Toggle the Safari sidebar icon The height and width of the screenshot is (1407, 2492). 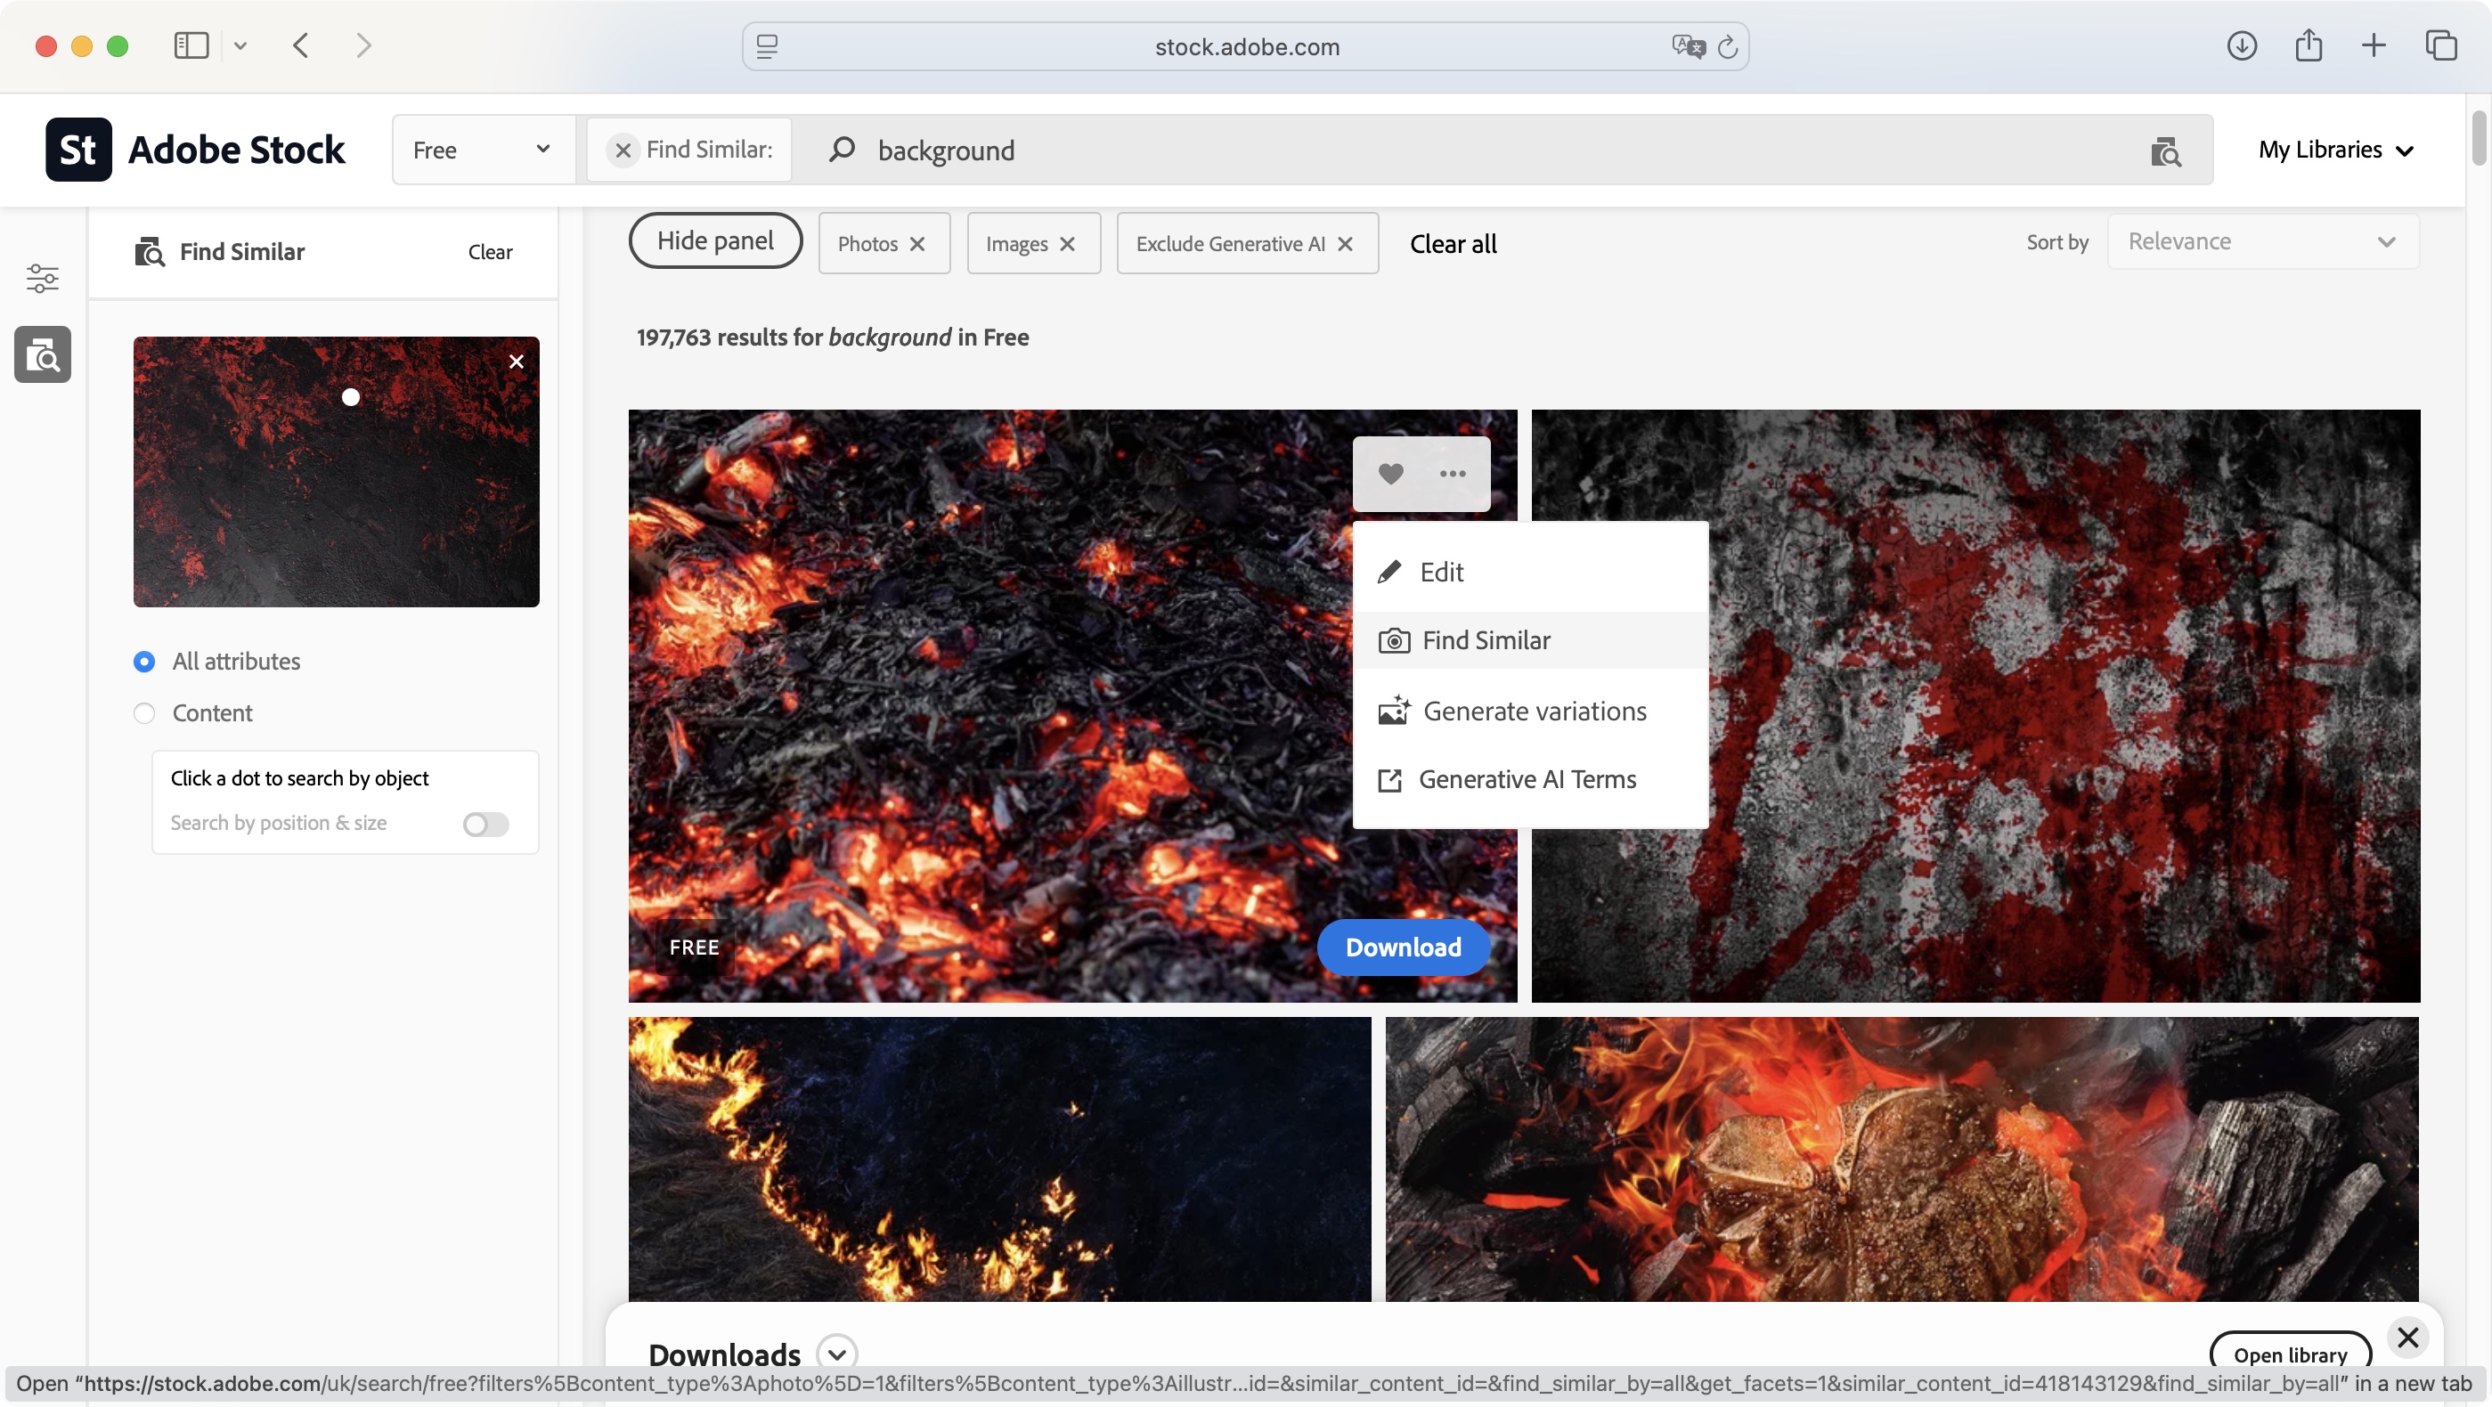pos(191,45)
